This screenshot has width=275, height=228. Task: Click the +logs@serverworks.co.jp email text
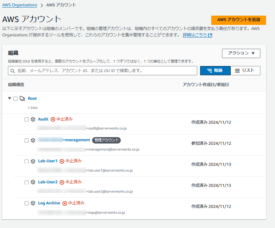click(x=106, y=213)
